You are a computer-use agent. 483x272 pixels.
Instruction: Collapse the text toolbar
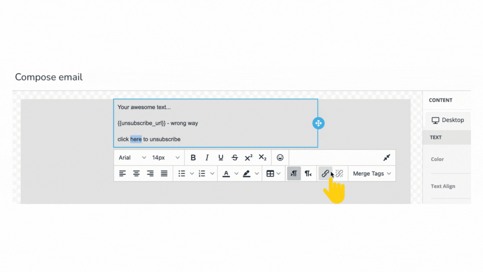coord(386,158)
